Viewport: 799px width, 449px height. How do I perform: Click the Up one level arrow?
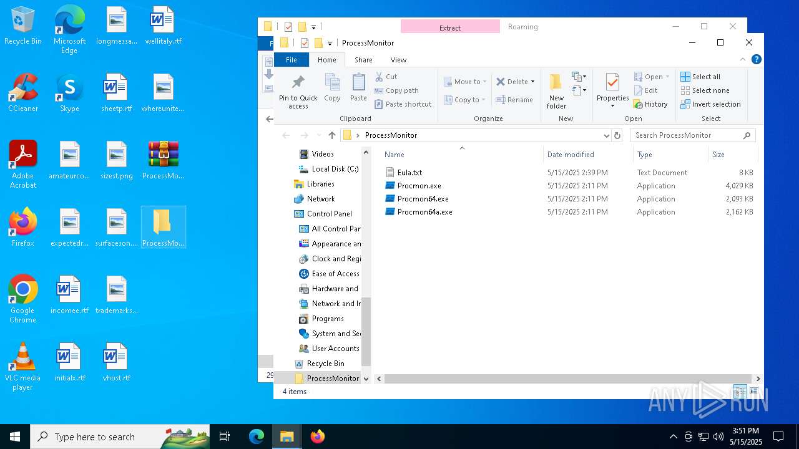pos(331,135)
